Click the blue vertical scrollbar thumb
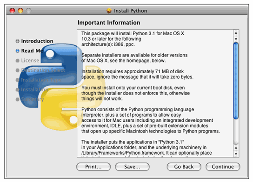Viewport: 253px width, 182px height. (x=236, y=81)
